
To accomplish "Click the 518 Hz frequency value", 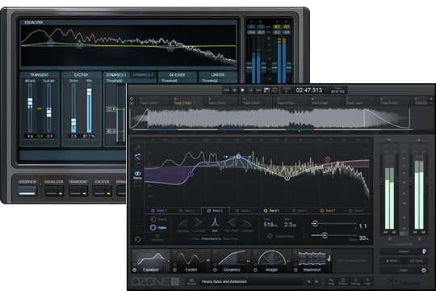I will pyautogui.click(x=270, y=225).
